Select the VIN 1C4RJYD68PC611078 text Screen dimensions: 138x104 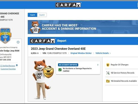(55, 53)
